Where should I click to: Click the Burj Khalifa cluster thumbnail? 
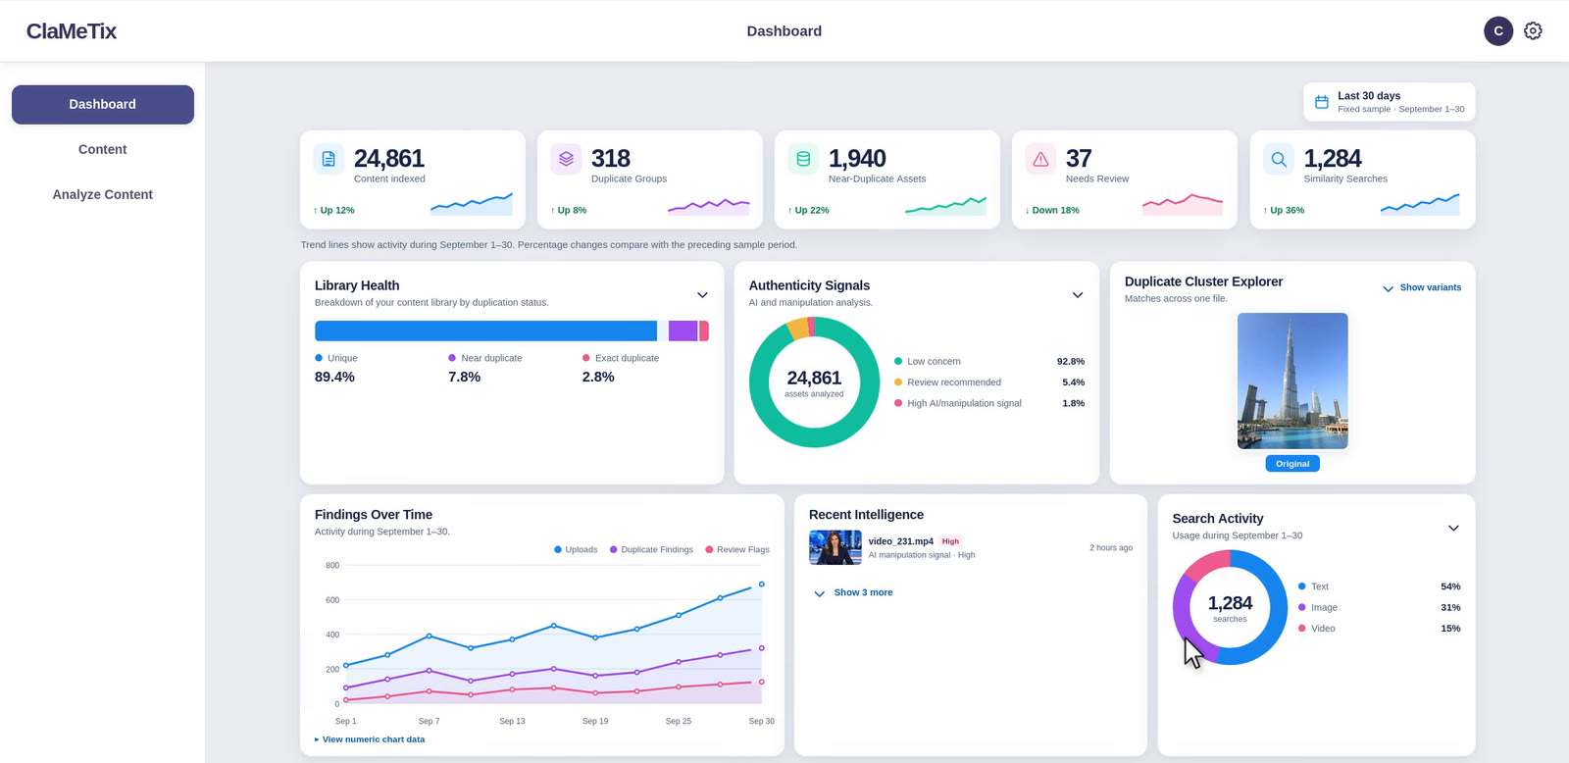pyautogui.click(x=1292, y=381)
